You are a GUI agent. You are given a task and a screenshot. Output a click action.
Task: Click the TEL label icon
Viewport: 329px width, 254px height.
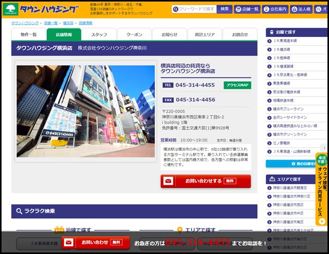click(168, 85)
